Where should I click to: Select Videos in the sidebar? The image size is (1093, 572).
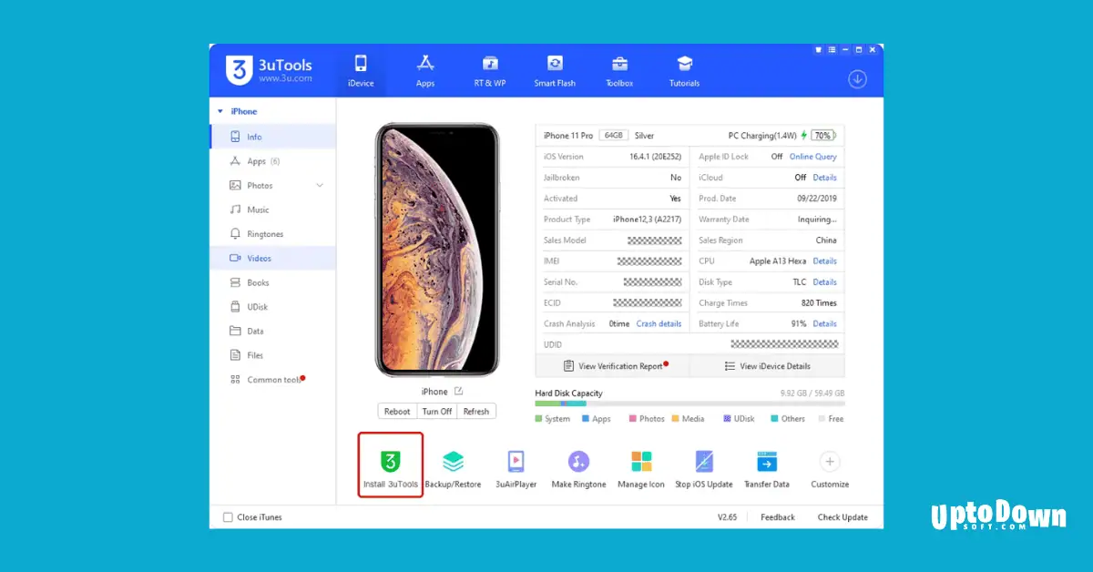(258, 258)
